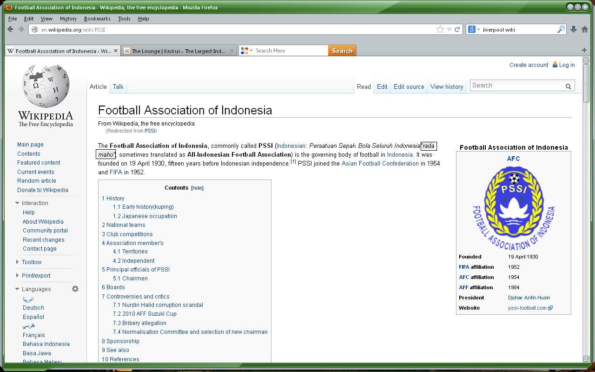Screen dimensions: 595x372
Task: Expand the Print/export sidebar section
Action: (17, 275)
